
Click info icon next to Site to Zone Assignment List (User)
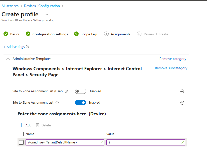coord(66,91)
